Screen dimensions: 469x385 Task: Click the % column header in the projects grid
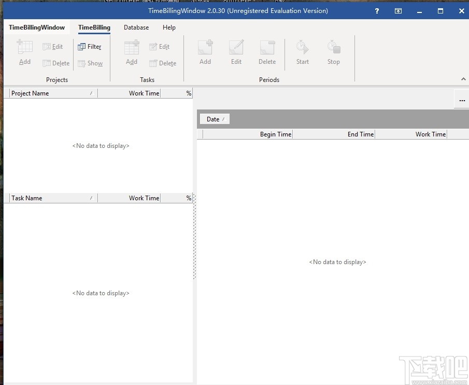(177, 93)
